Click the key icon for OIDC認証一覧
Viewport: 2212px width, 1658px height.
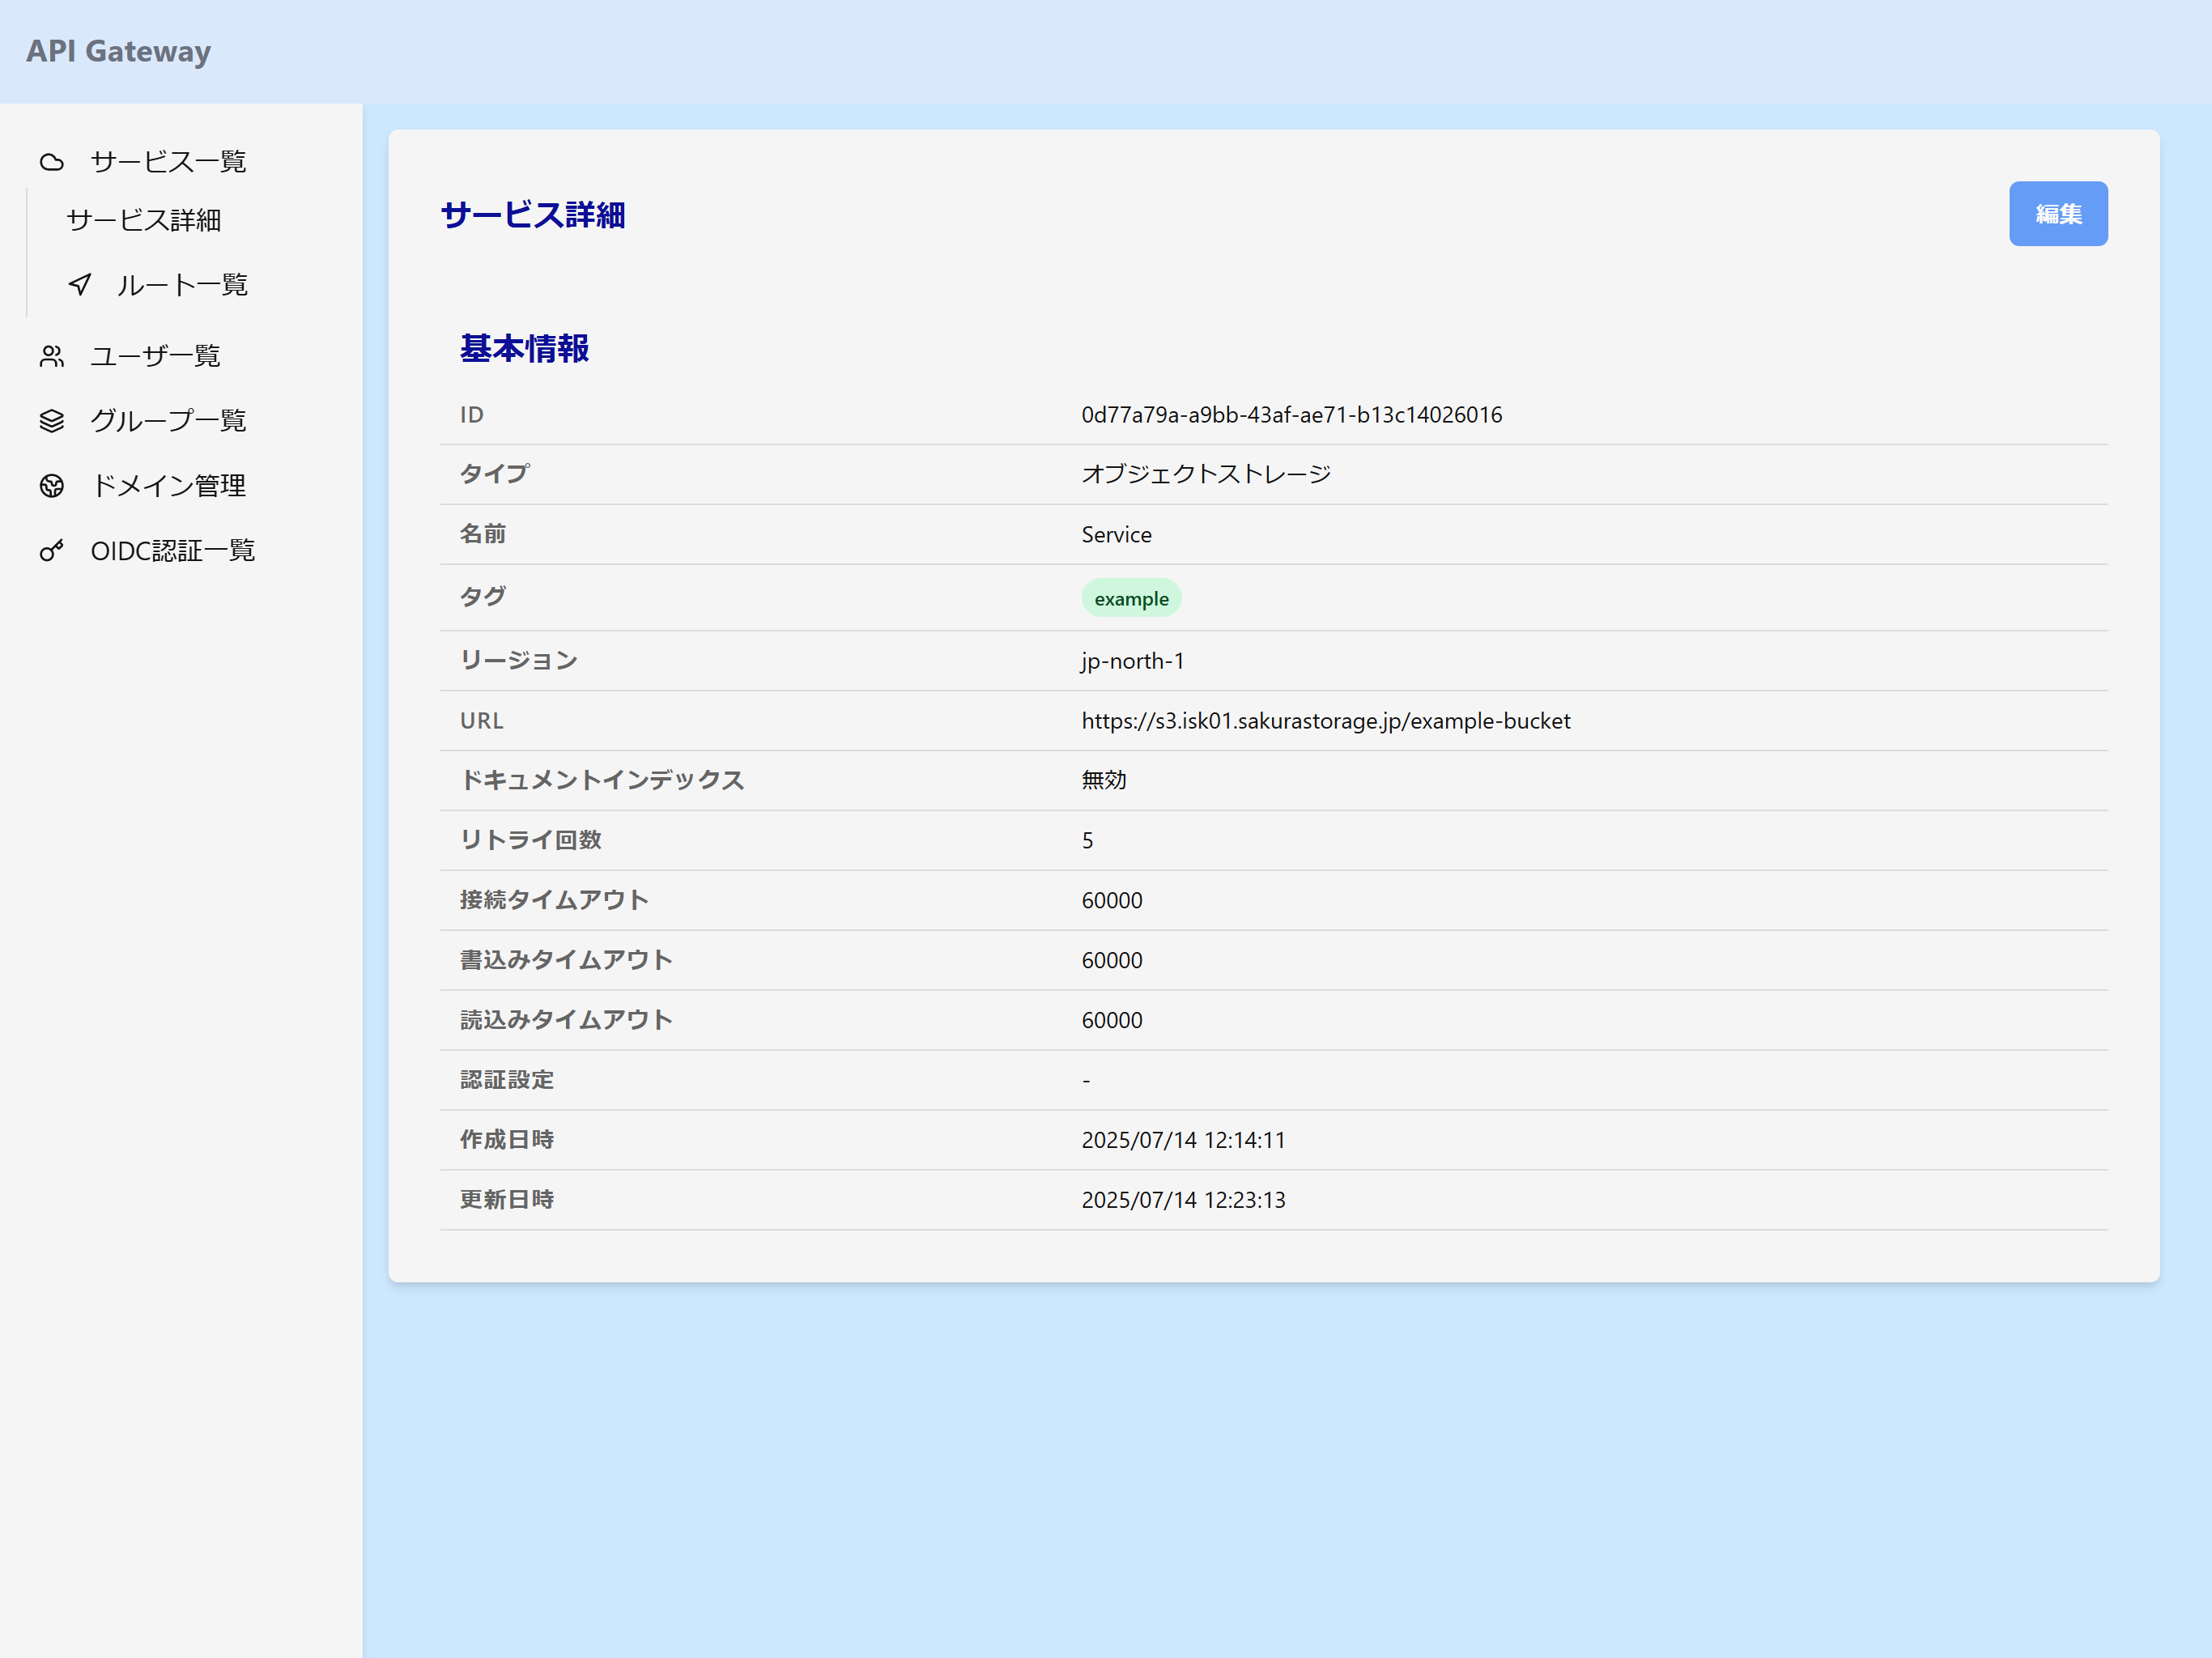coord(52,551)
